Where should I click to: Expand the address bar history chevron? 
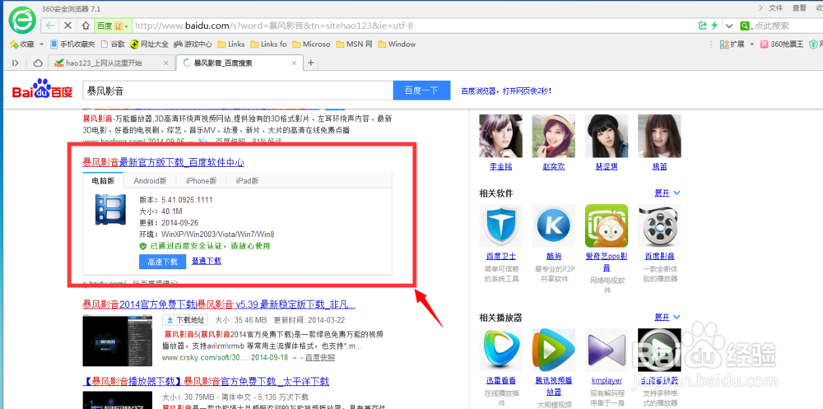pyautogui.click(x=729, y=26)
